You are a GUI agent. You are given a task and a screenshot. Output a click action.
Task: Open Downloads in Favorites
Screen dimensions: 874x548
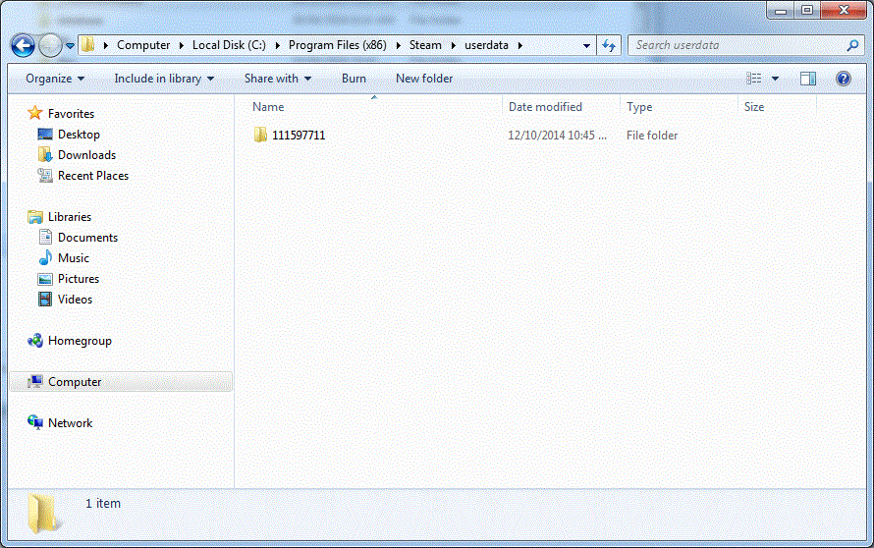tap(86, 155)
